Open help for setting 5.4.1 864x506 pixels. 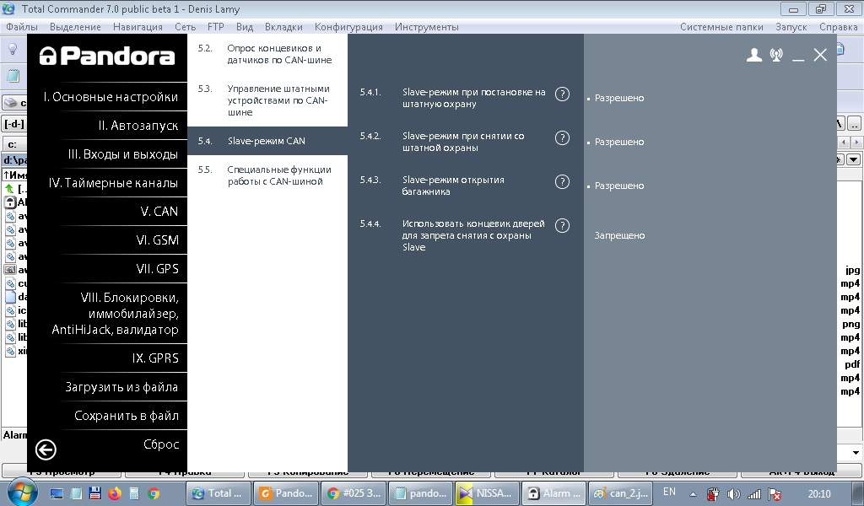coord(562,94)
